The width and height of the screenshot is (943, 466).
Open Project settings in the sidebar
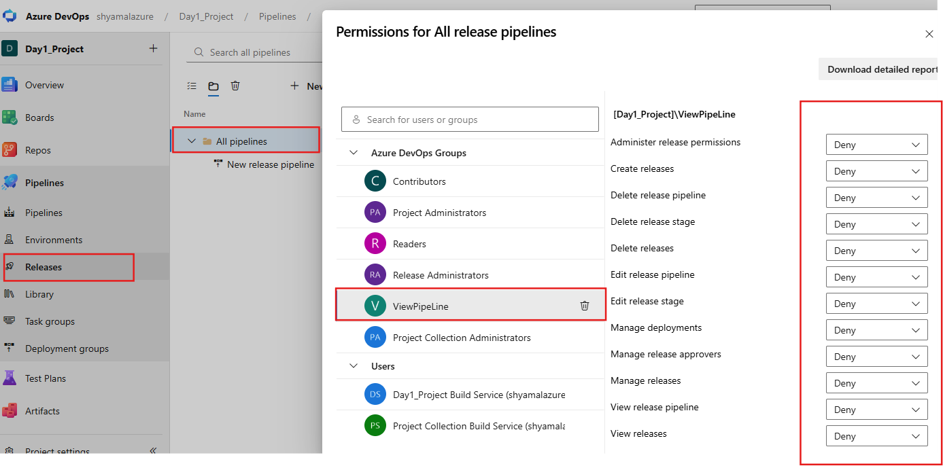point(57,452)
